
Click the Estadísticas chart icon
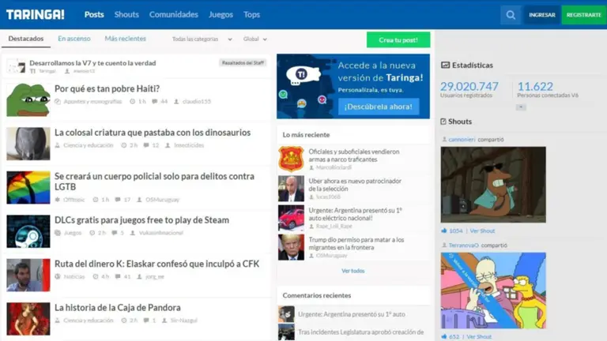pyautogui.click(x=445, y=65)
